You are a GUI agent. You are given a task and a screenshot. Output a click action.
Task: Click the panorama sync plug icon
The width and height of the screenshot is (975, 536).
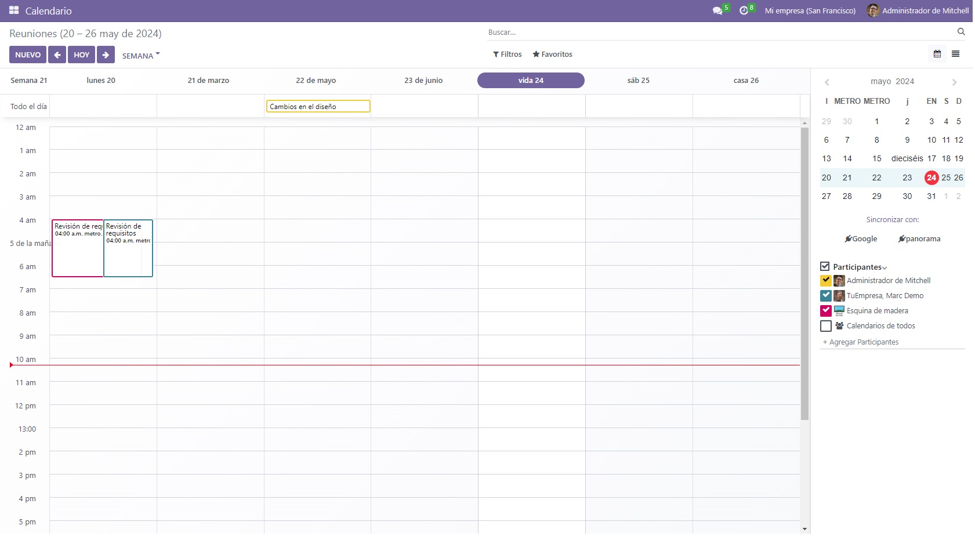[x=902, y=238]
